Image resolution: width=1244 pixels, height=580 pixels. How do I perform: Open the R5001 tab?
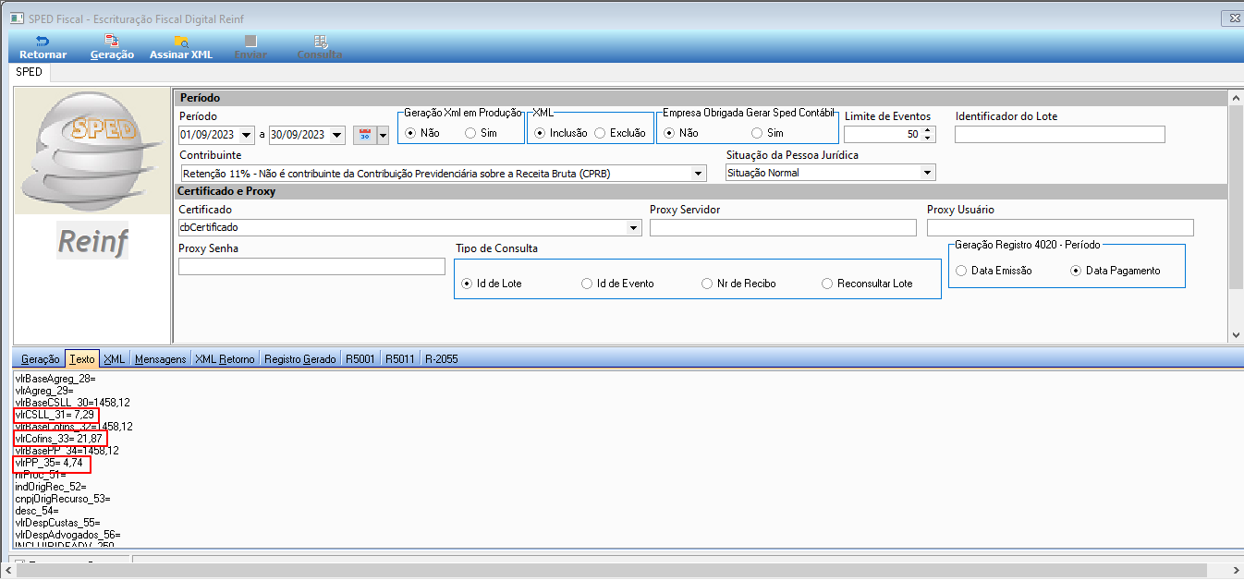[360, 358]
